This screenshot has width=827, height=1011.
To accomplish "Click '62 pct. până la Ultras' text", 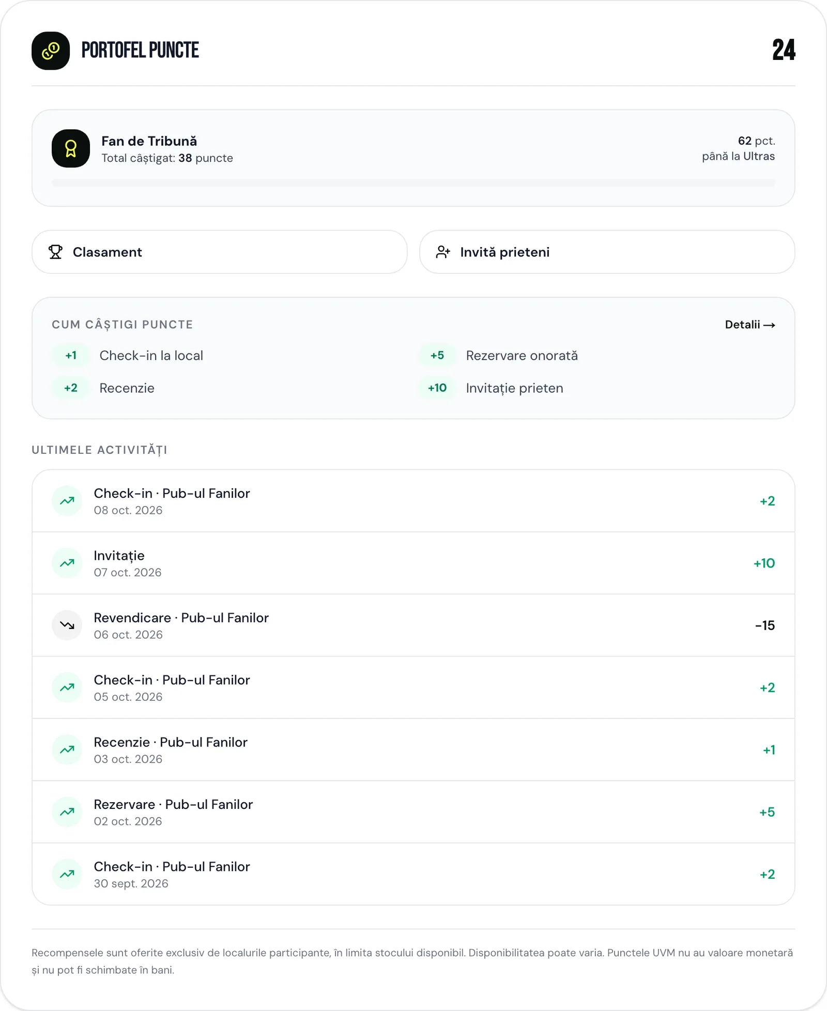I will (x=738, y=148).
